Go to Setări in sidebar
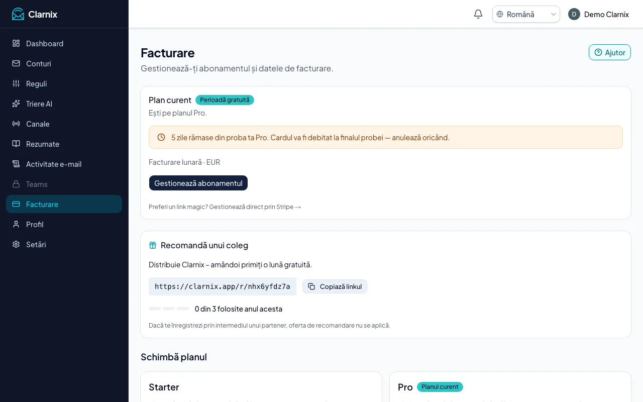Screen dimensions: 643x402 (x=64, y=244)
